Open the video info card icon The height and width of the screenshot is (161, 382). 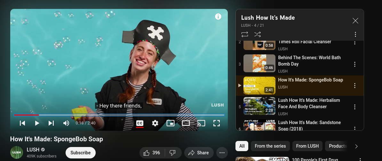pos(218,17)
